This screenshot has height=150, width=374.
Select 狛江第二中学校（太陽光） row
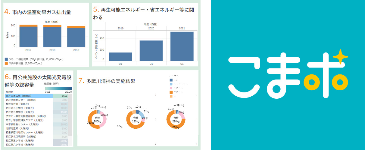tap(29, 112)
